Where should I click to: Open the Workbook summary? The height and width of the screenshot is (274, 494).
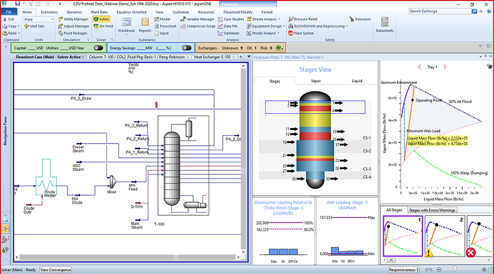click(x=126, y=25)
